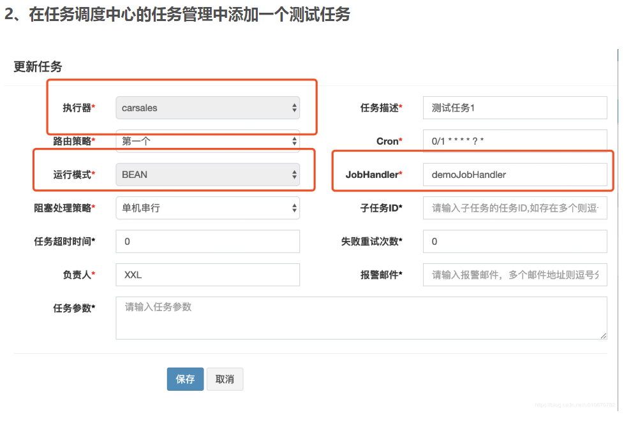This screenshot has height=422, width=624.
Task: Click the 任务描述 field containing 测试任务1
Action: (x=514, y=108)
